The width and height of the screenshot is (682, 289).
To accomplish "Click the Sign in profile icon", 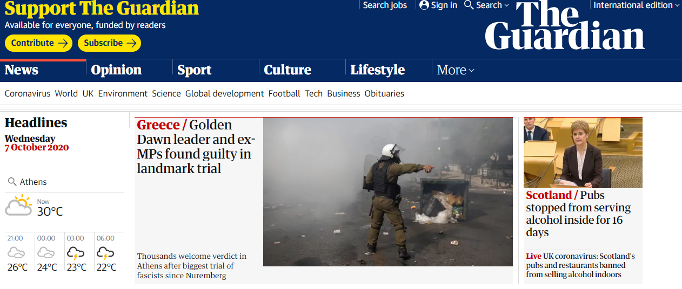I will (424, 5).
